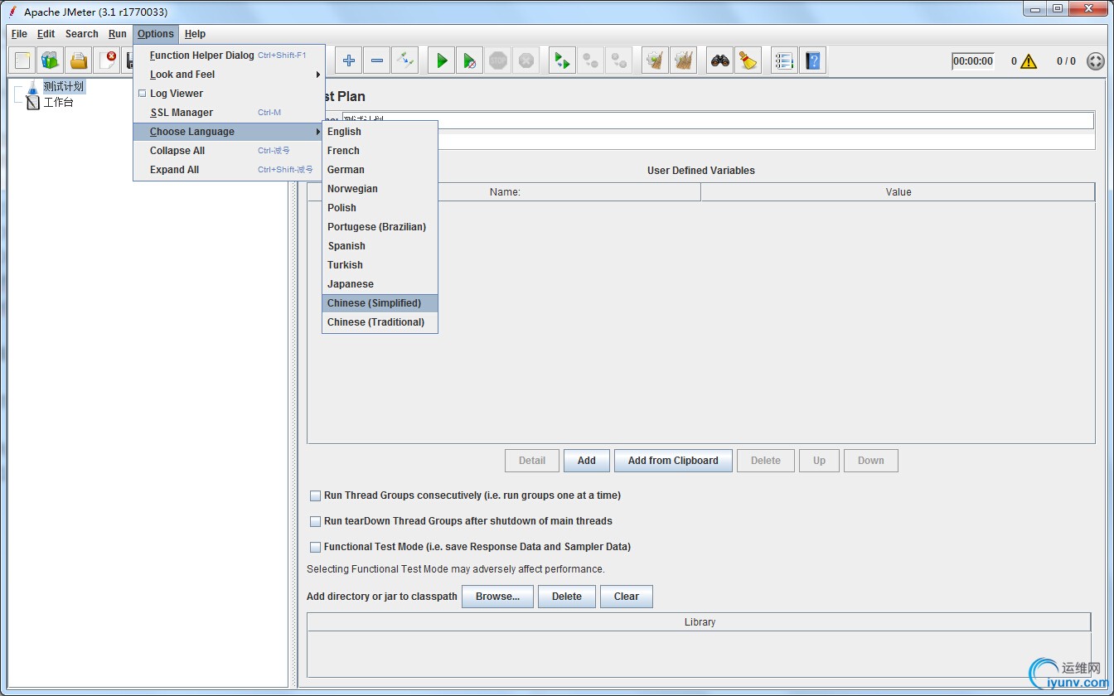1114x696 pixels.
Task: Select Norwegian language
Action: point(380,189)
